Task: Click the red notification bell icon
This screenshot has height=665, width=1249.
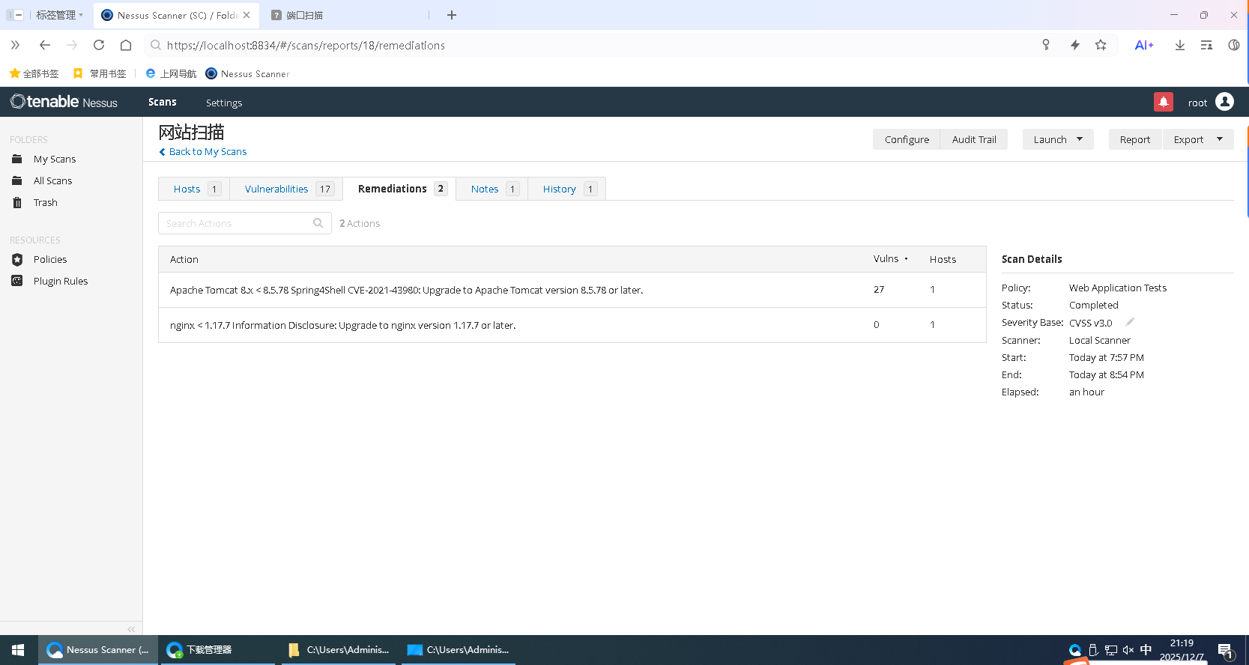Action: (1163, 102)
